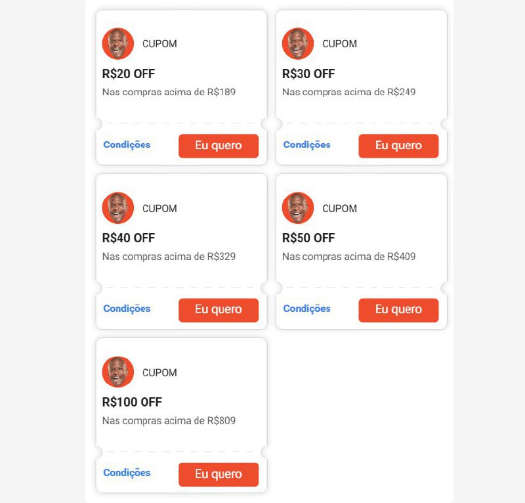
Task: Open the R$50 OFF coupon Condições link
Action: [306, 309]
